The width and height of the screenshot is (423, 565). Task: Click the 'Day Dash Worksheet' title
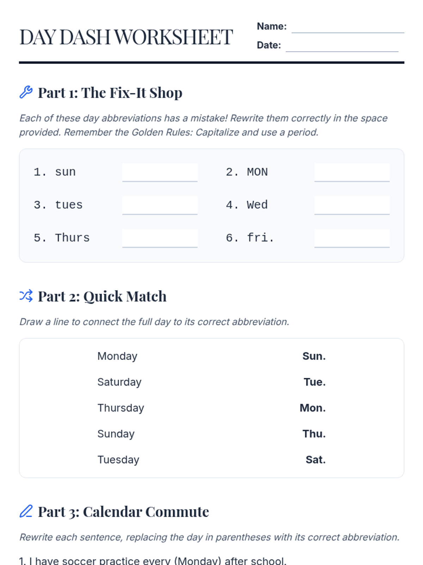[x=126, y=37]
